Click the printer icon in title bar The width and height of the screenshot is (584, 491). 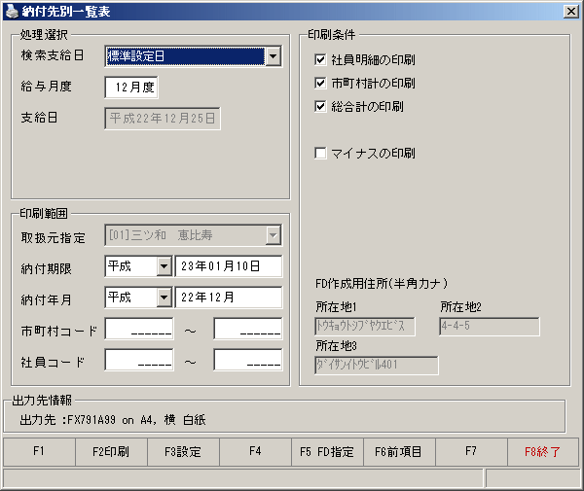click(12, 11)
